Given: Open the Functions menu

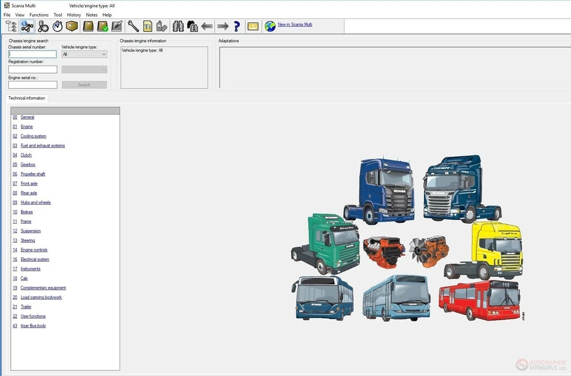Looking at the screenshot, I should pyautogui.click(x=39, y=14).
